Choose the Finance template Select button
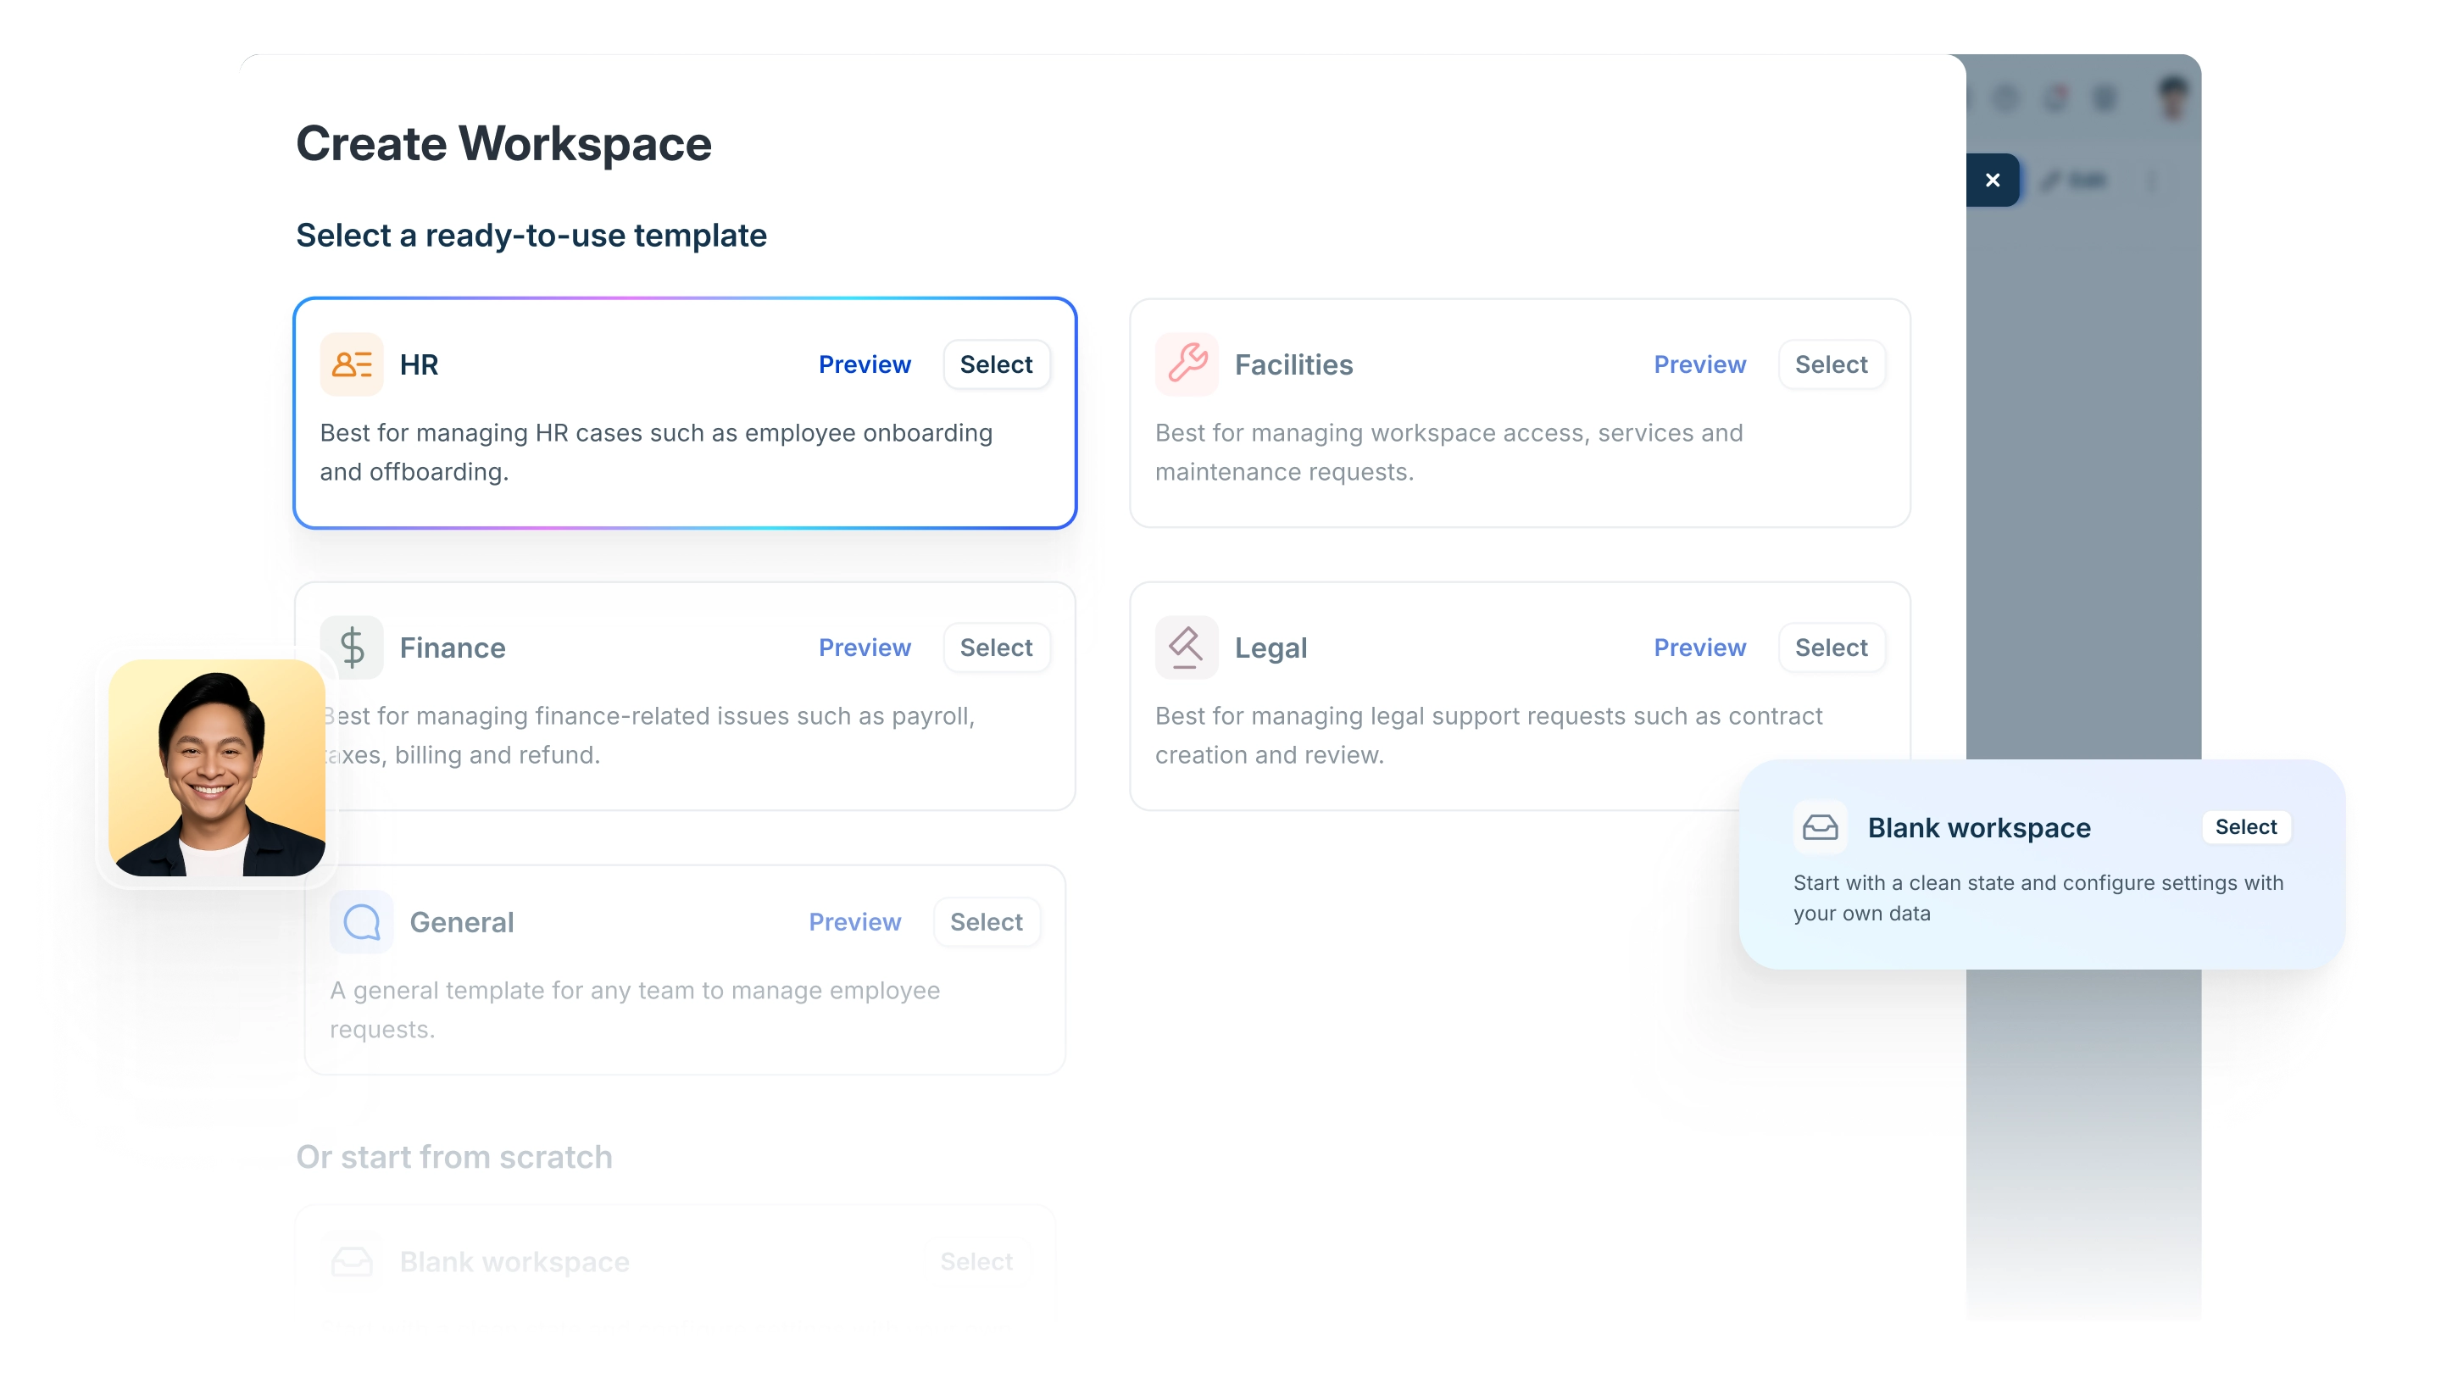 coord(996,648)
